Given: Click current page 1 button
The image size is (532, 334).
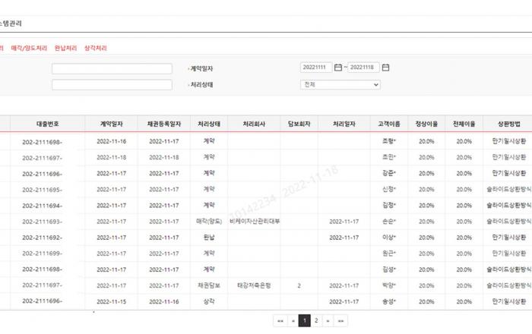Looking at the screenshot, I should pyautogui.click(x=304, y=321).
